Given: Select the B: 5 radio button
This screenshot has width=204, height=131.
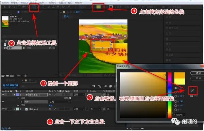Looking at the screenshot, I should point(176,110).
